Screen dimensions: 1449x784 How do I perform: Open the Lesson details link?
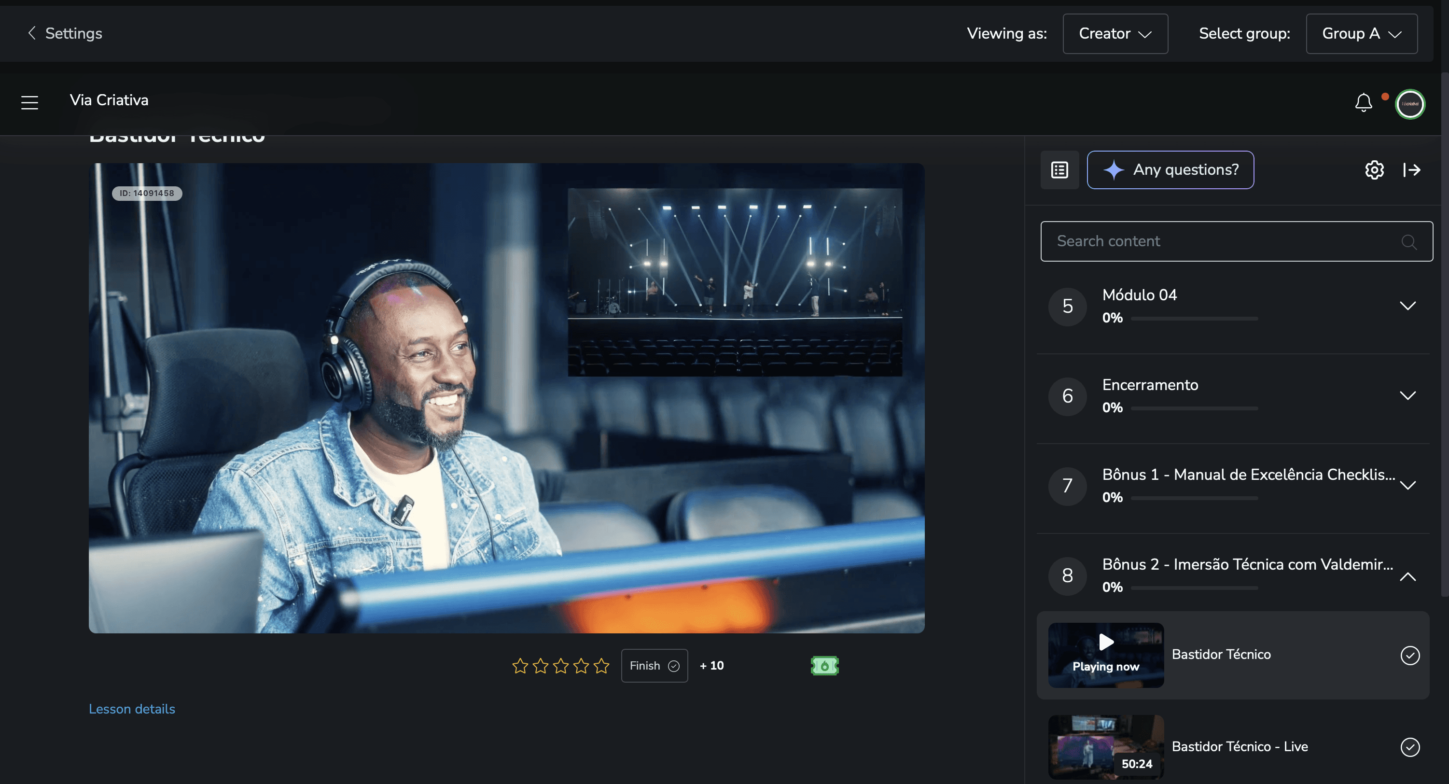[132, 709]
